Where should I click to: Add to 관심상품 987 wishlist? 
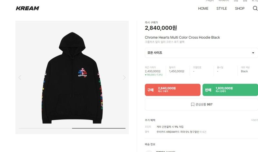(201, 105)
